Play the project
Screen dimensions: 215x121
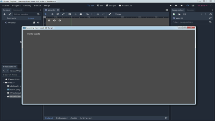(171, 5)
